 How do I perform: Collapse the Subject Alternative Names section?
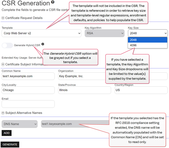pos(3,113)
